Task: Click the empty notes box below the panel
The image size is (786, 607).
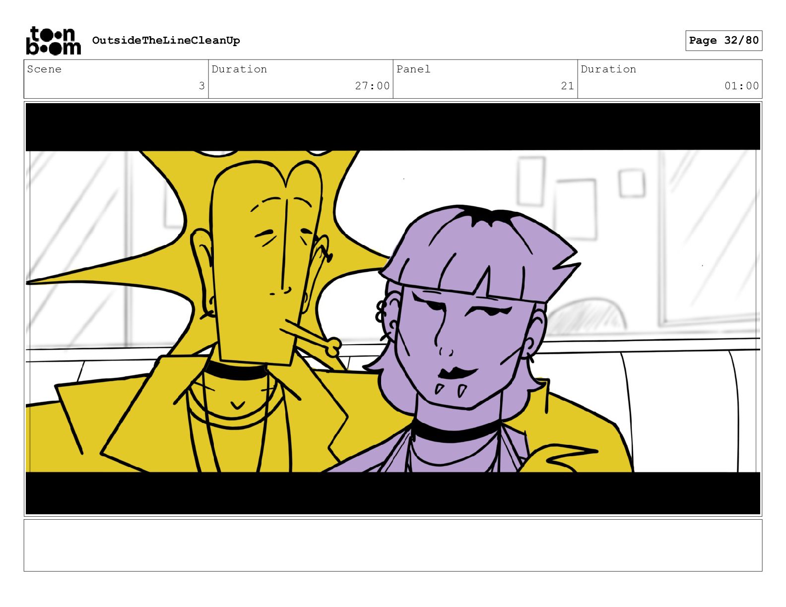Action: pos(393,546)
